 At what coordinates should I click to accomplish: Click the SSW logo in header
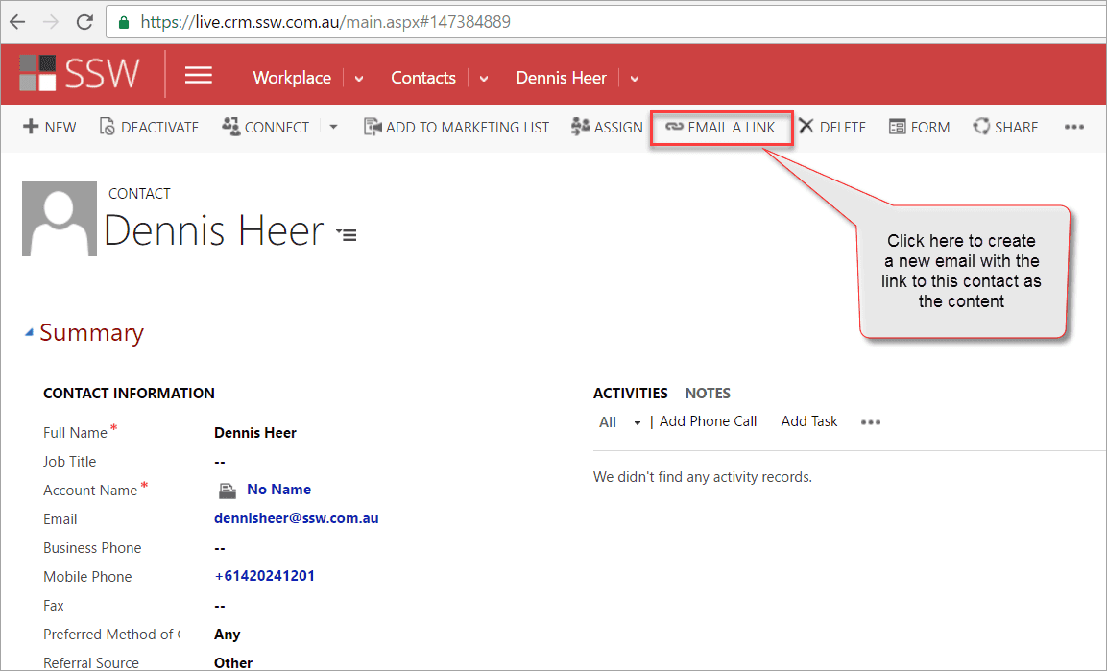coord(80,75)
